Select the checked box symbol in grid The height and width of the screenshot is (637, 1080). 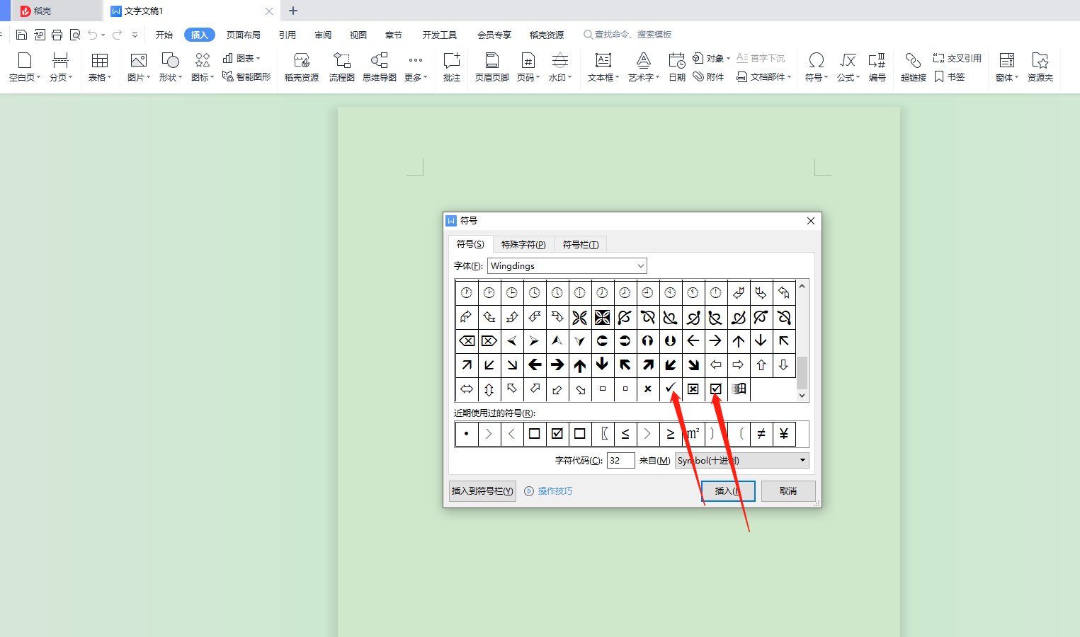715,389
